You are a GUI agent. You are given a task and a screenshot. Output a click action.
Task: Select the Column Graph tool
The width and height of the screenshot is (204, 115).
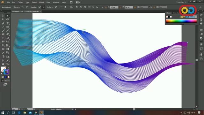(x=8, y=57)
